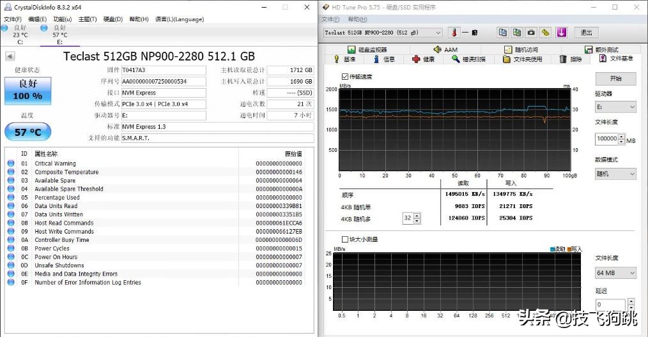Click the temperature thermometer icon in HD Tune
This screenshot has width=648, height=337.
point(453,33)
